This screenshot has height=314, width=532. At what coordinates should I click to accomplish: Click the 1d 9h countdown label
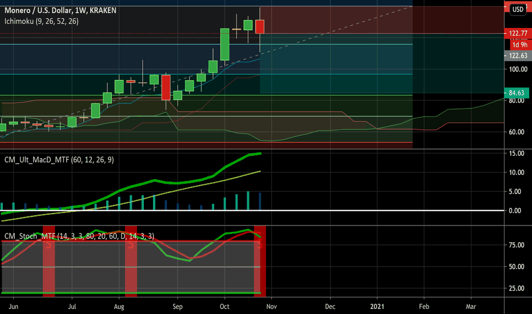519,45
